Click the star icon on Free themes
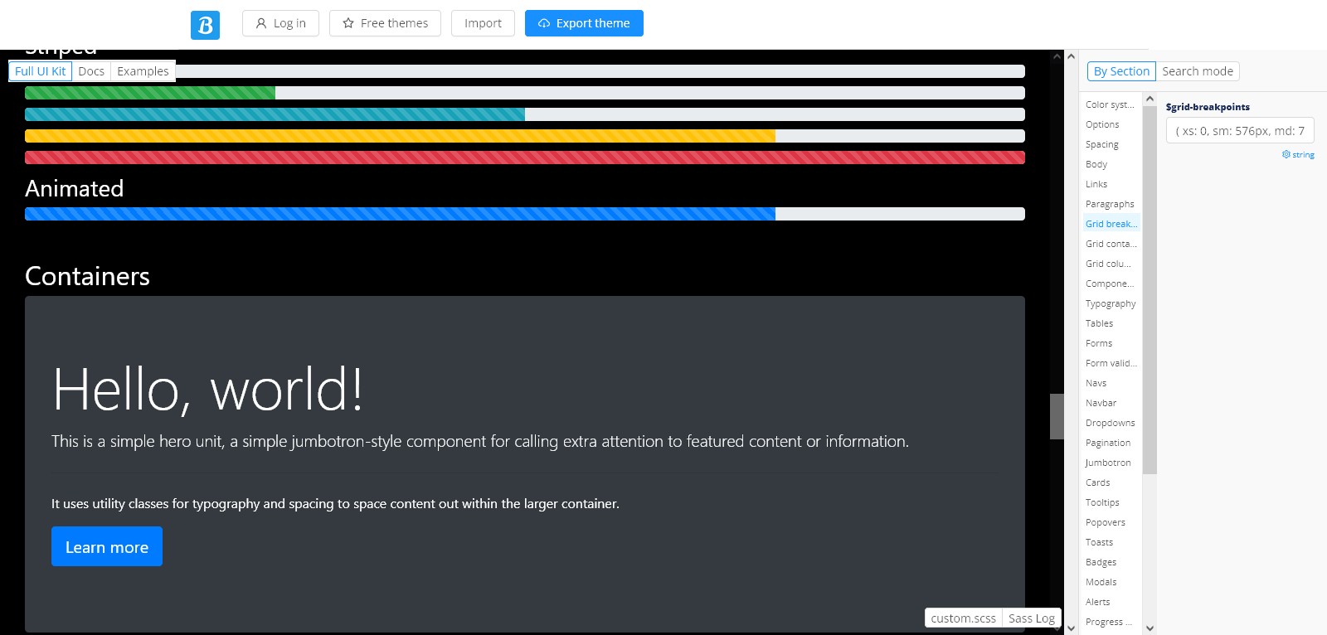Viewport: 1327px width, 635px height. (348, 23)
